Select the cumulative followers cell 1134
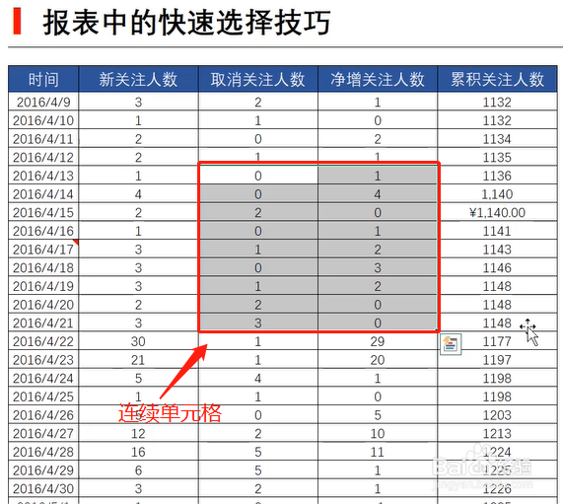The height and width of the screenshot is (504, 563). tap(497, 139)
